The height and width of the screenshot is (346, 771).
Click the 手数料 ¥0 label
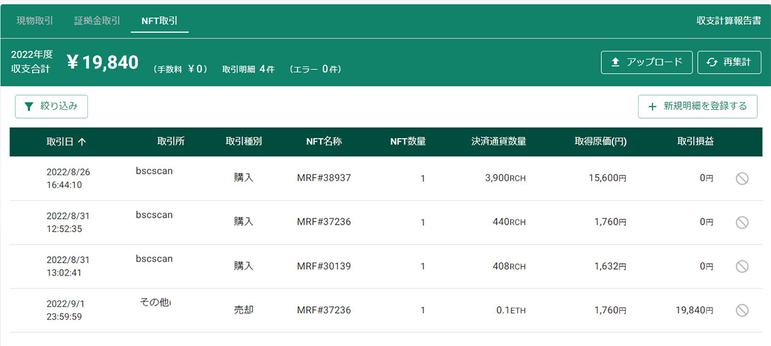181,69
